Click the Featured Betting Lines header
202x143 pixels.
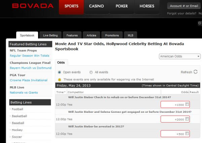tap(30, 44)
